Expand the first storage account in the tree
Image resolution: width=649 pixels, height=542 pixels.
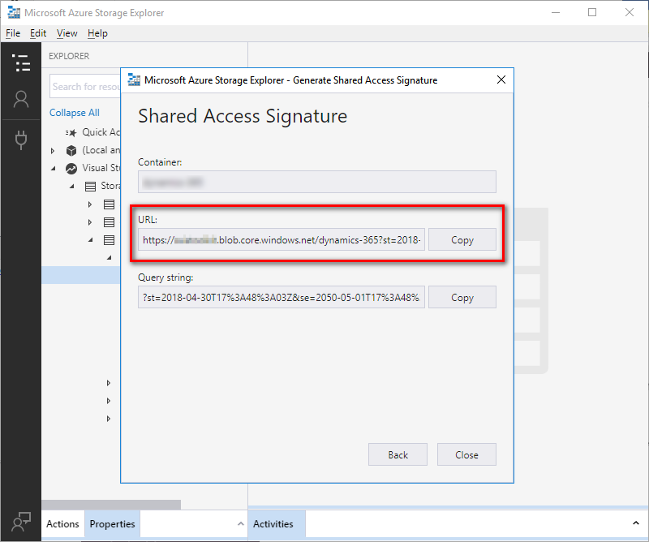coord(91,204)
